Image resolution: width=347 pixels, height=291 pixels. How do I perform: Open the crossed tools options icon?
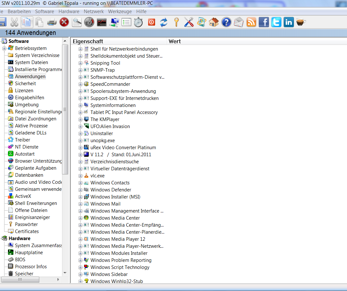coord(189,22)
